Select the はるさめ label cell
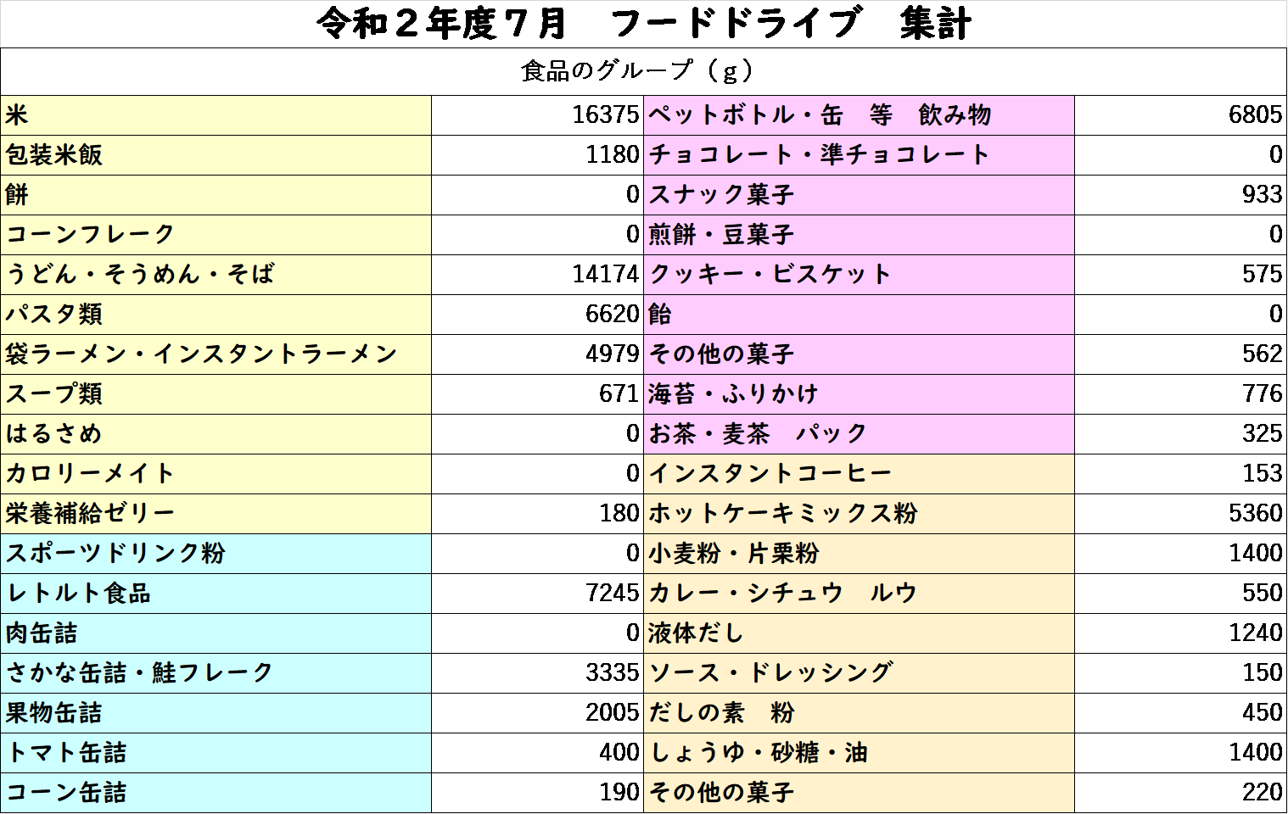 [x=216, y=434]
